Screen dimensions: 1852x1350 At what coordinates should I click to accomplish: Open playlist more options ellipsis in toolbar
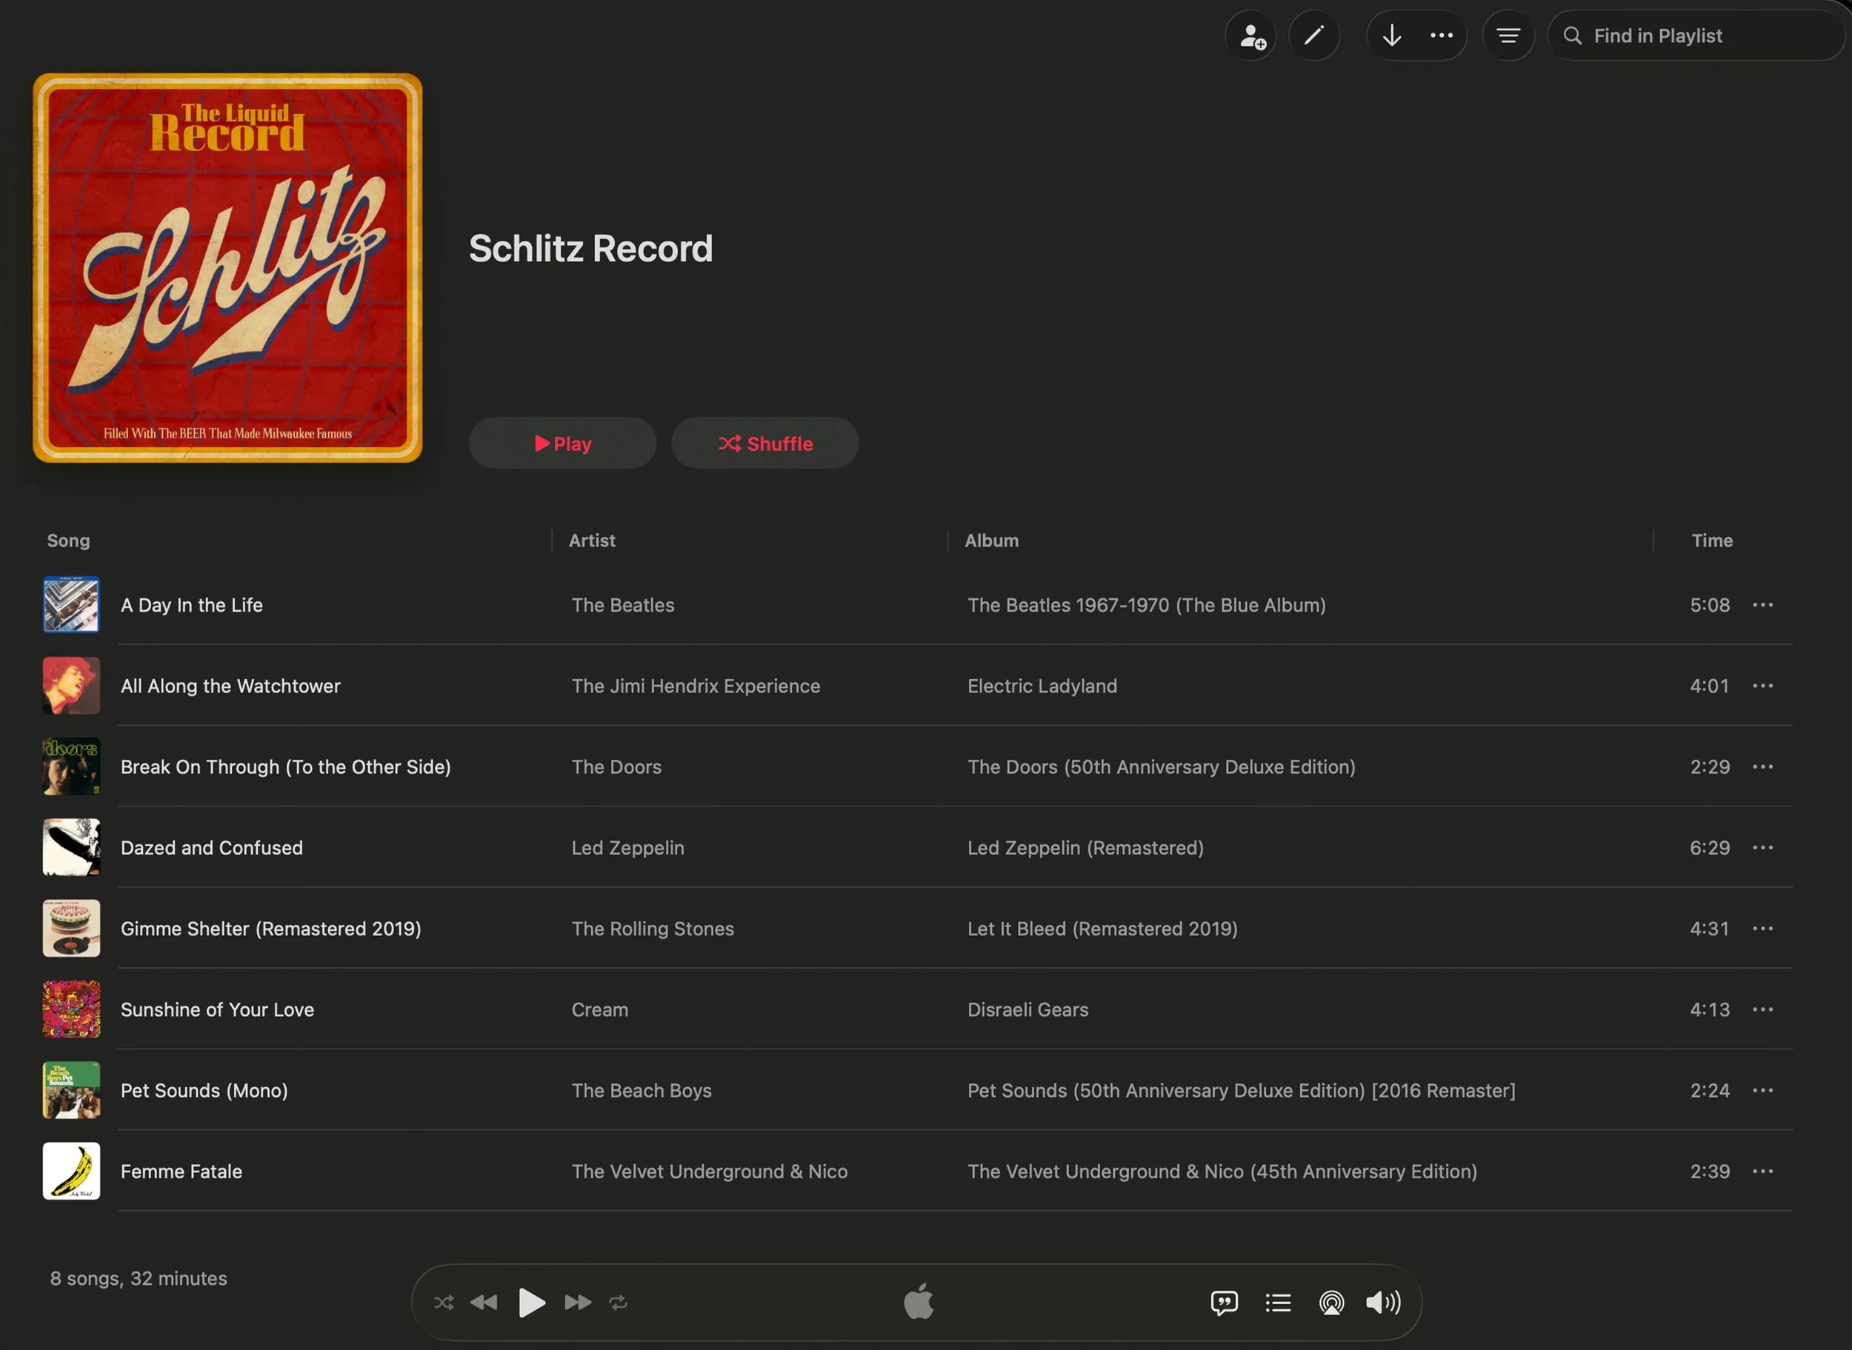click(1441, 36)
